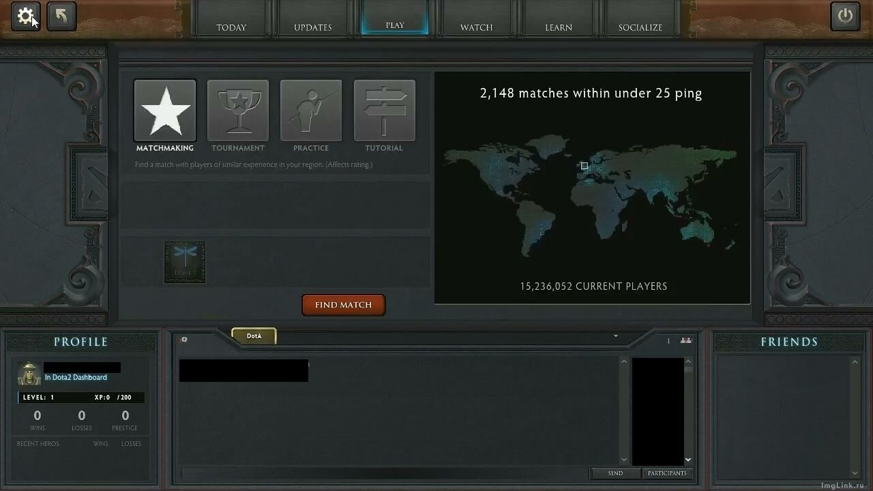Open the Tutorial signpost icon
Image resolution: width=873 pixels, height=491 pixels.
384,109
